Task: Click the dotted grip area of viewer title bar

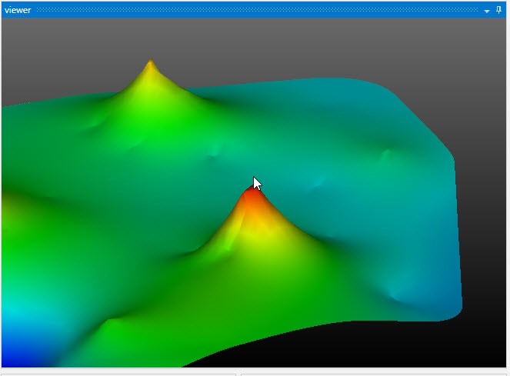Action: 254,10
